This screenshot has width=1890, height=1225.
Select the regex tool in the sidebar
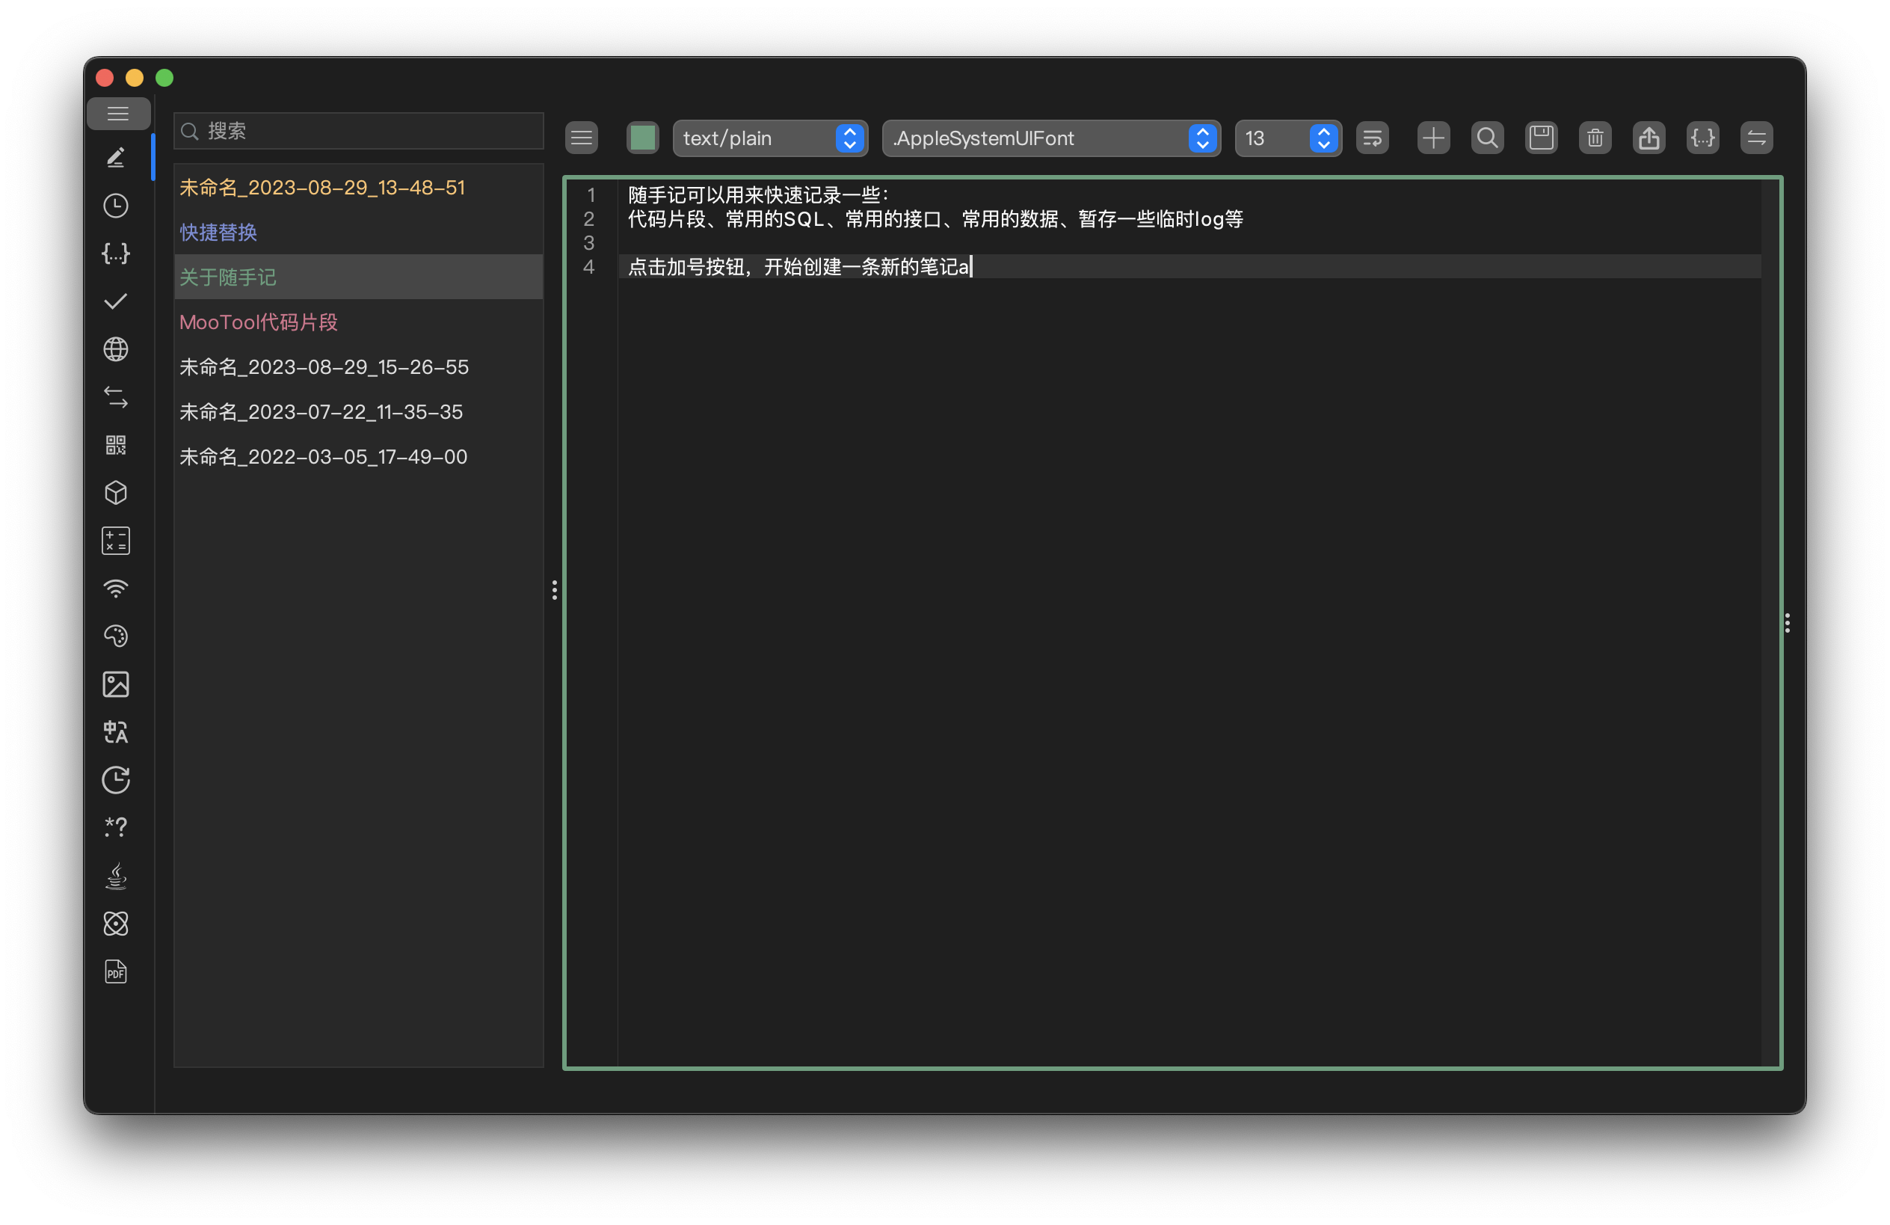(116, 827)
